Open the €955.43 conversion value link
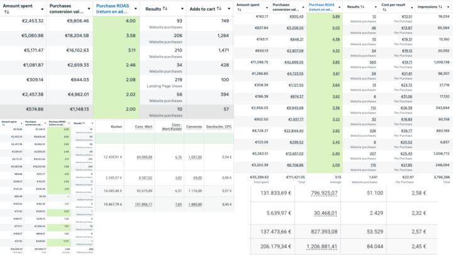Viewport: 453px width, 255px height. pos(296,16)
